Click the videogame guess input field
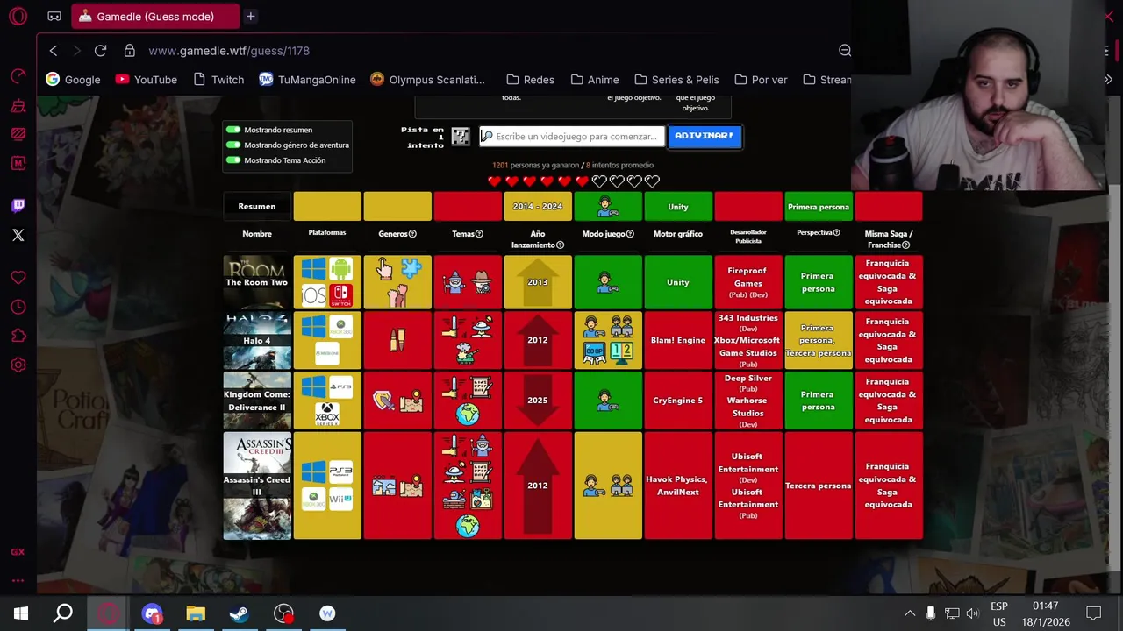Image resolution: width=1123 pixels, height=631 pixels. 572,136
